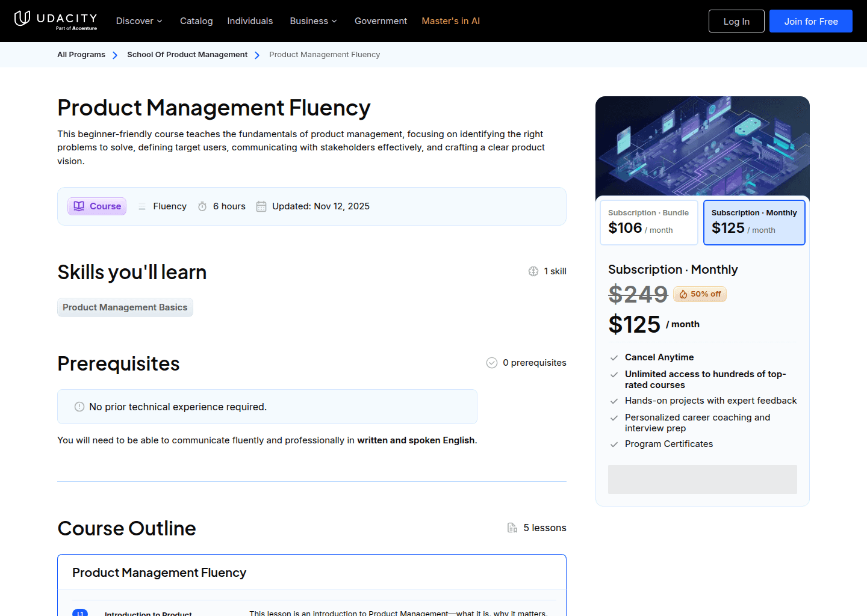Viewport: 867px width, 616px height.
Task: Click the course illustration image
Action: (x=702, y=147)
